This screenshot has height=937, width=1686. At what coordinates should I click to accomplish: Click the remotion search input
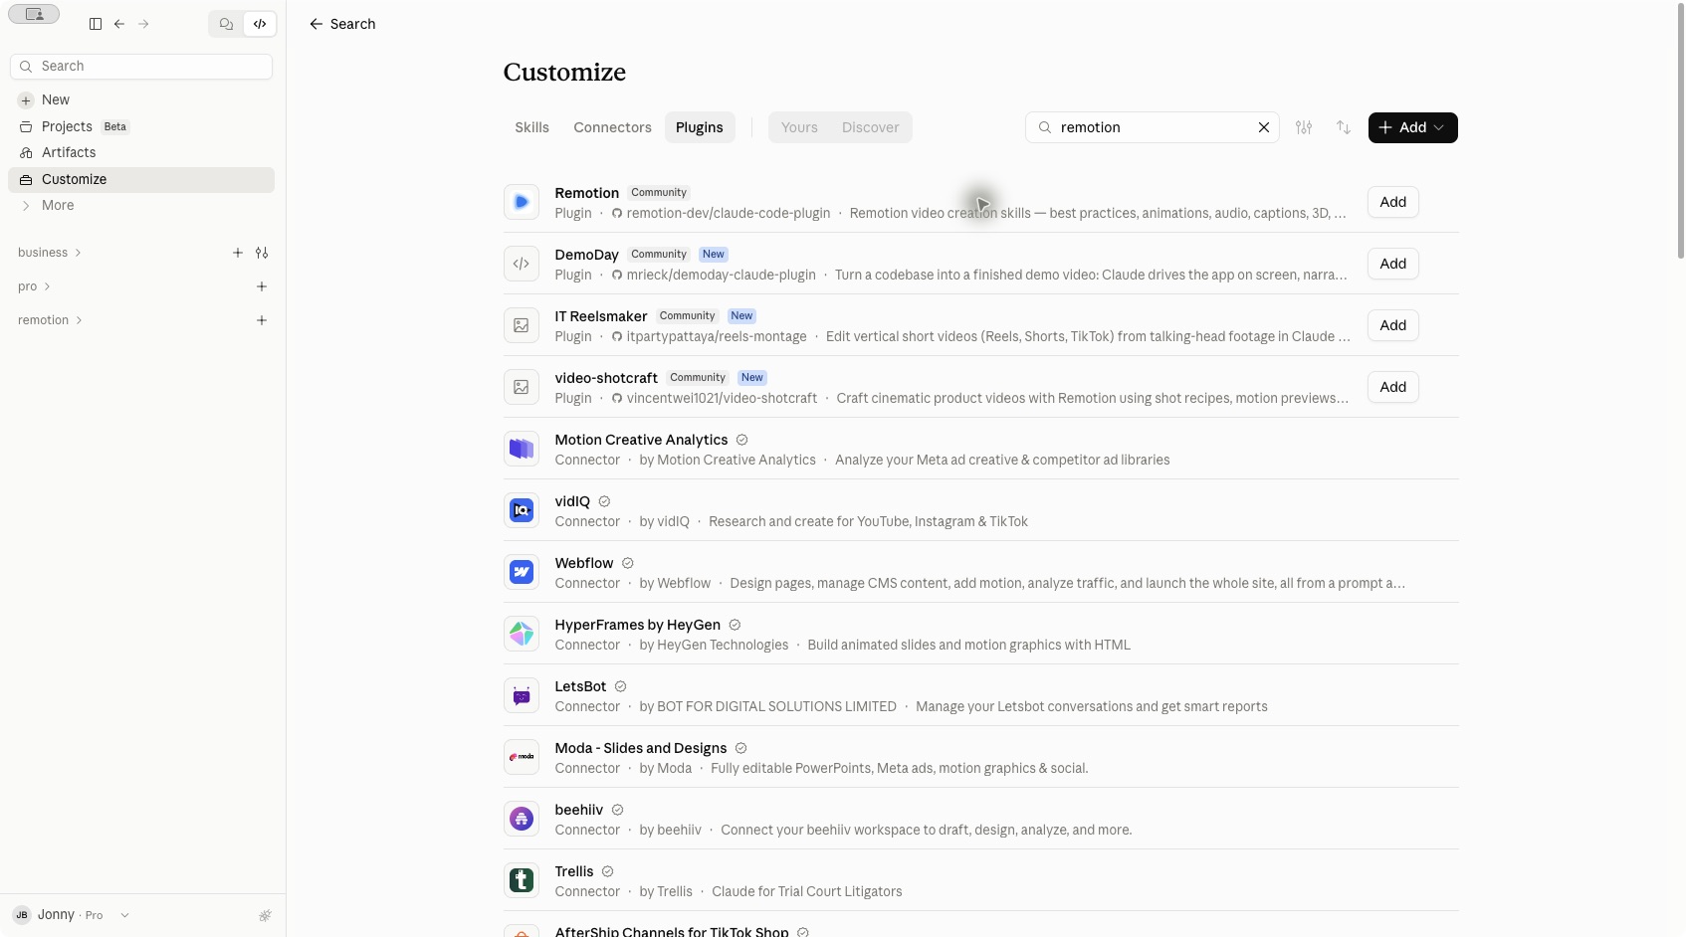pos(1153,127)
